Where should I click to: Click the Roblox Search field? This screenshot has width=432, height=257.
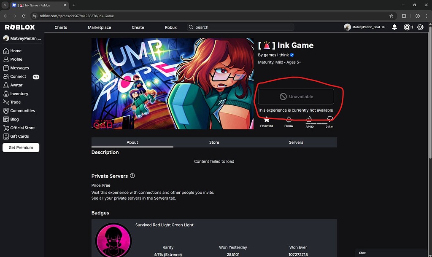click(x=240, y=27)
